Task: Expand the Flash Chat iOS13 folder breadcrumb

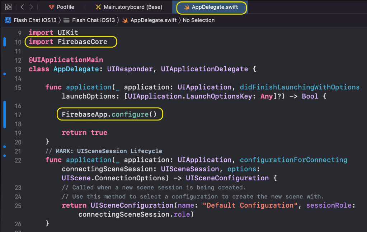Action: click(x=93, y=20)
